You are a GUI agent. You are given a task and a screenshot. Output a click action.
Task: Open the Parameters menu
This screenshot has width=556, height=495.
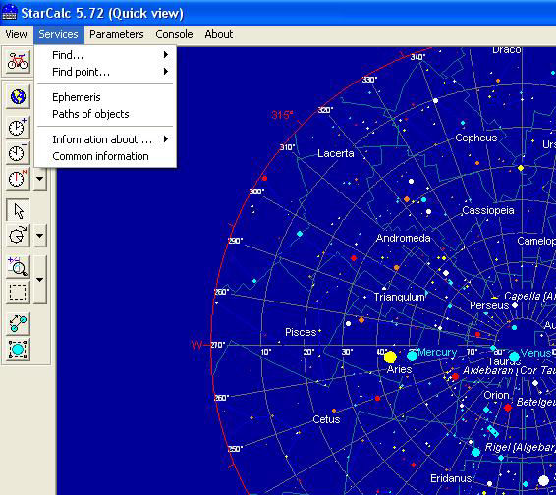[116, 34]
